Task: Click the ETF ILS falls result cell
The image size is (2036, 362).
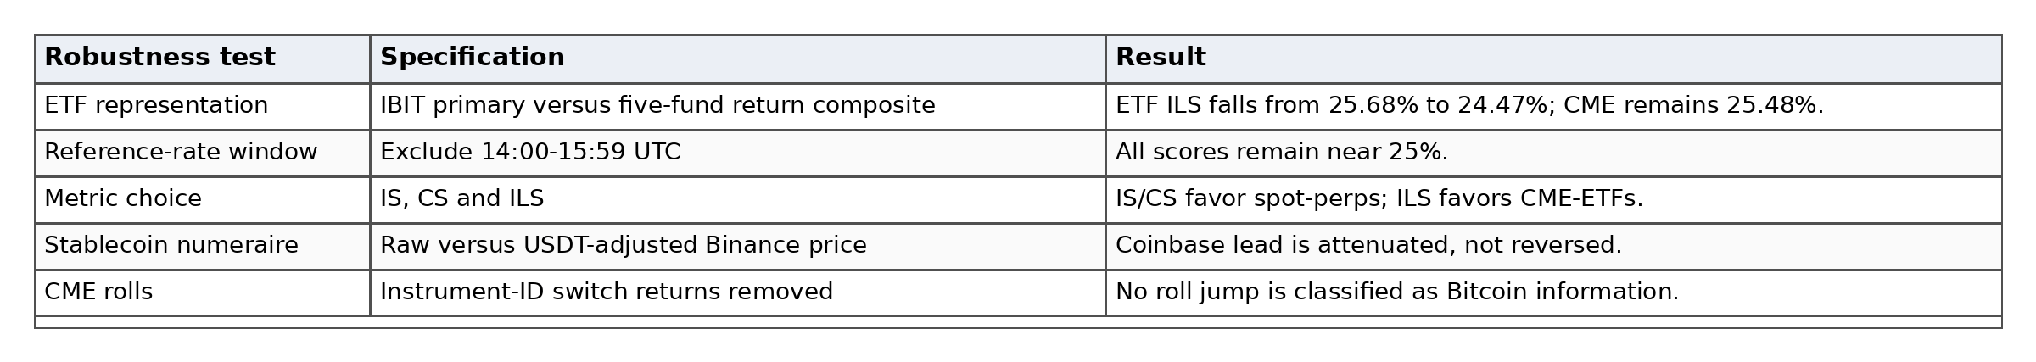Action: [1553, 106]
